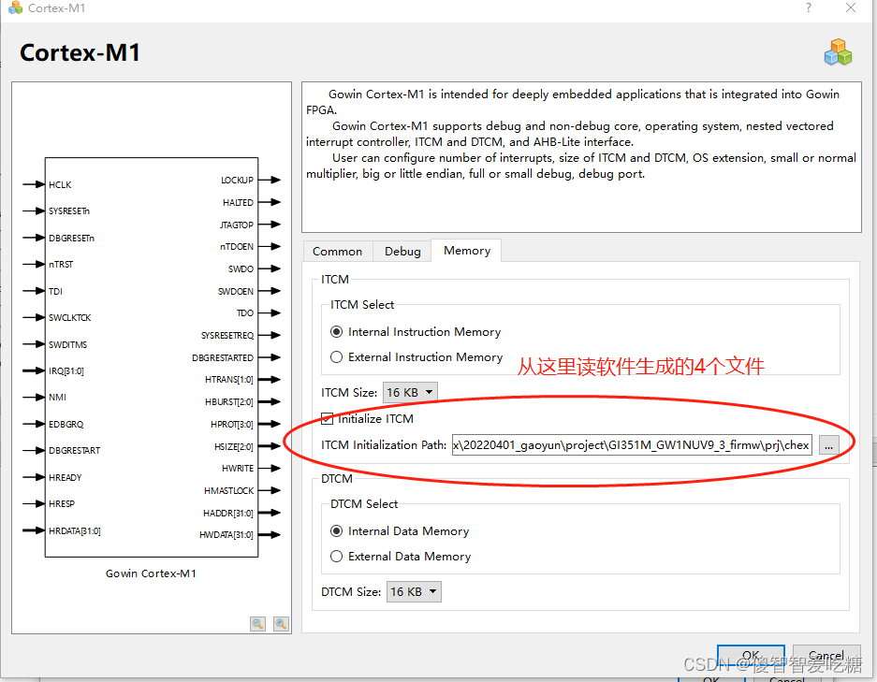Click the ITCM Initialization Path input field
The width and height of the screenshot is (877, 682).
[x=632, y=445]
